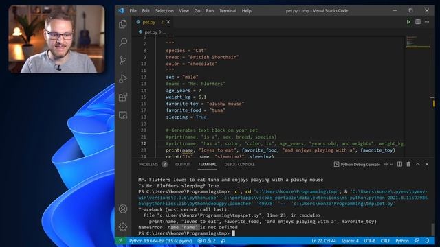Change file encoding UTF-8
Image resolution: width=440 pixels, height=247 pixels.
[370, 241]
